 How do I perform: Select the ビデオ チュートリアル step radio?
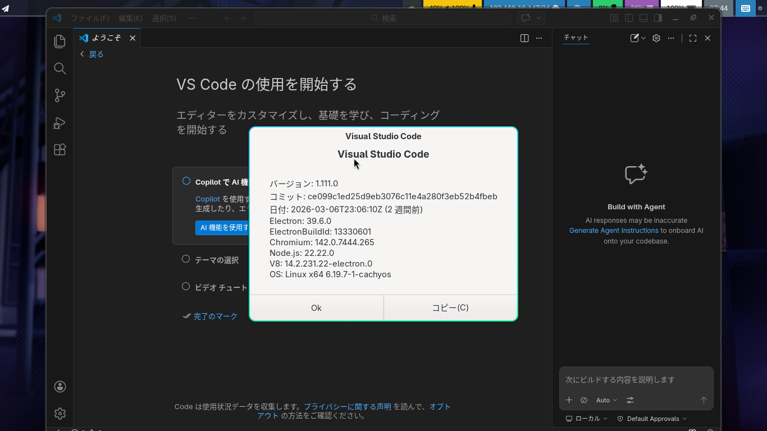coord(186,286)
